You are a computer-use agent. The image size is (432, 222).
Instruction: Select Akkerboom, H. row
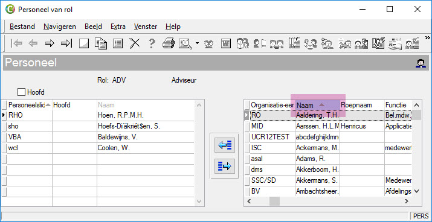point(328,170)
